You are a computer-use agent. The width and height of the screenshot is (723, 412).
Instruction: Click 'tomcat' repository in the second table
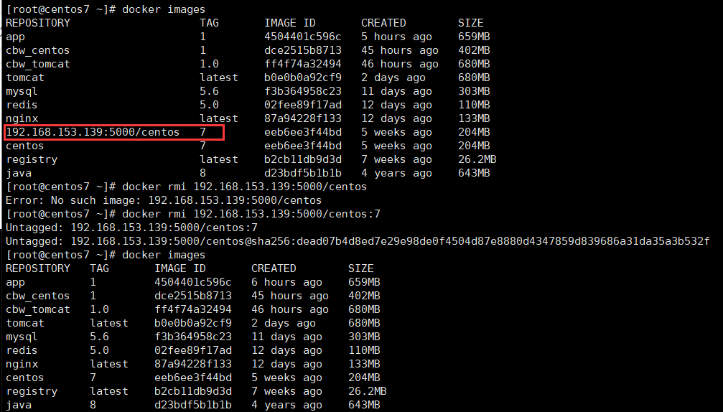[x=25, y=323]
